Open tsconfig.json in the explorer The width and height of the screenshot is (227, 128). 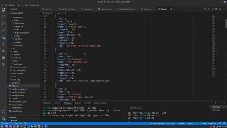pyautogui.click(x=17, y=111)
